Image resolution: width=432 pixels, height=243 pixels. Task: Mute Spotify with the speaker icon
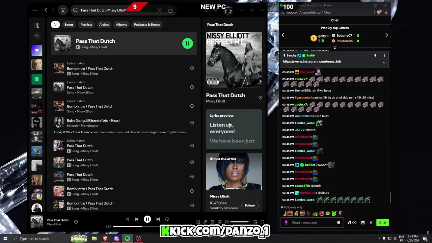pyautogui.click(x=227, y=222)
